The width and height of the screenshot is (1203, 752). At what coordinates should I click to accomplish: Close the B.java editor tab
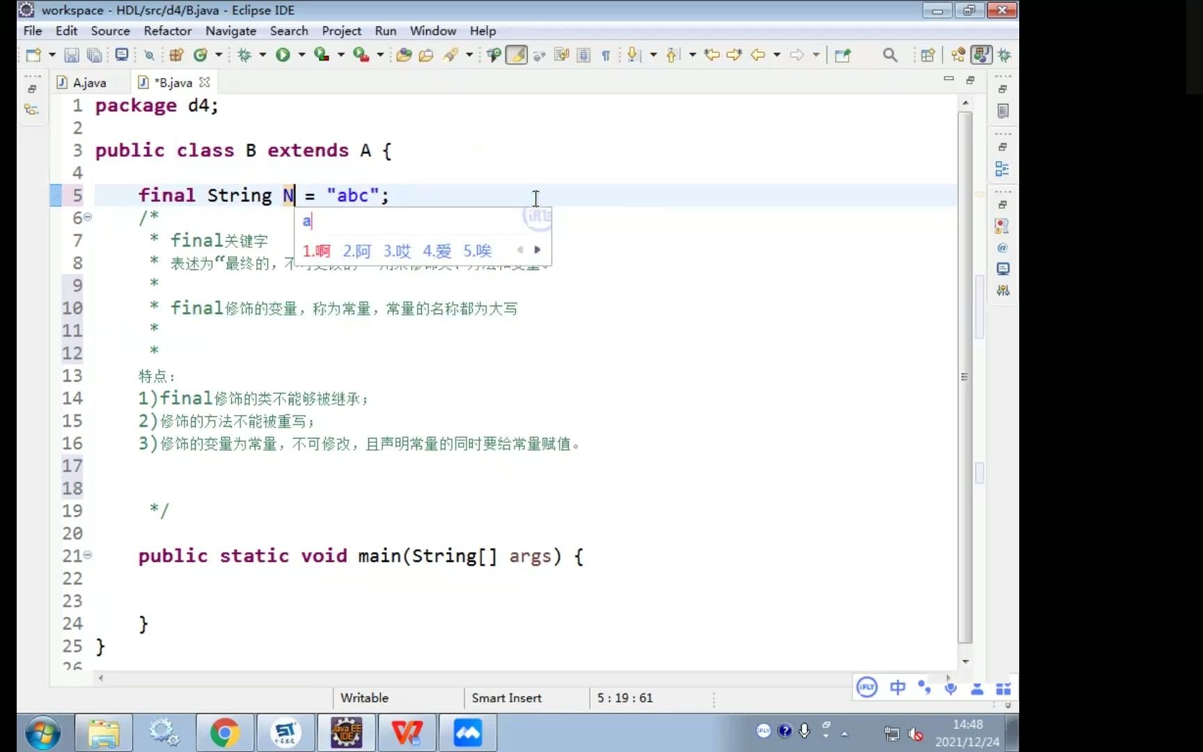pyautogui.click(x=205, y=82)
